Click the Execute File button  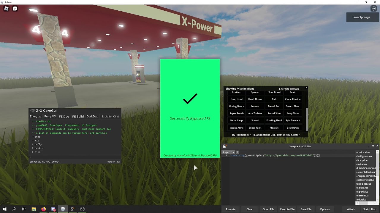tap(287, 209)
